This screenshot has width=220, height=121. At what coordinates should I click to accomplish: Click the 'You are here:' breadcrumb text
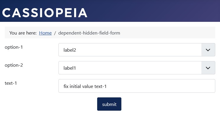[23, 33]
